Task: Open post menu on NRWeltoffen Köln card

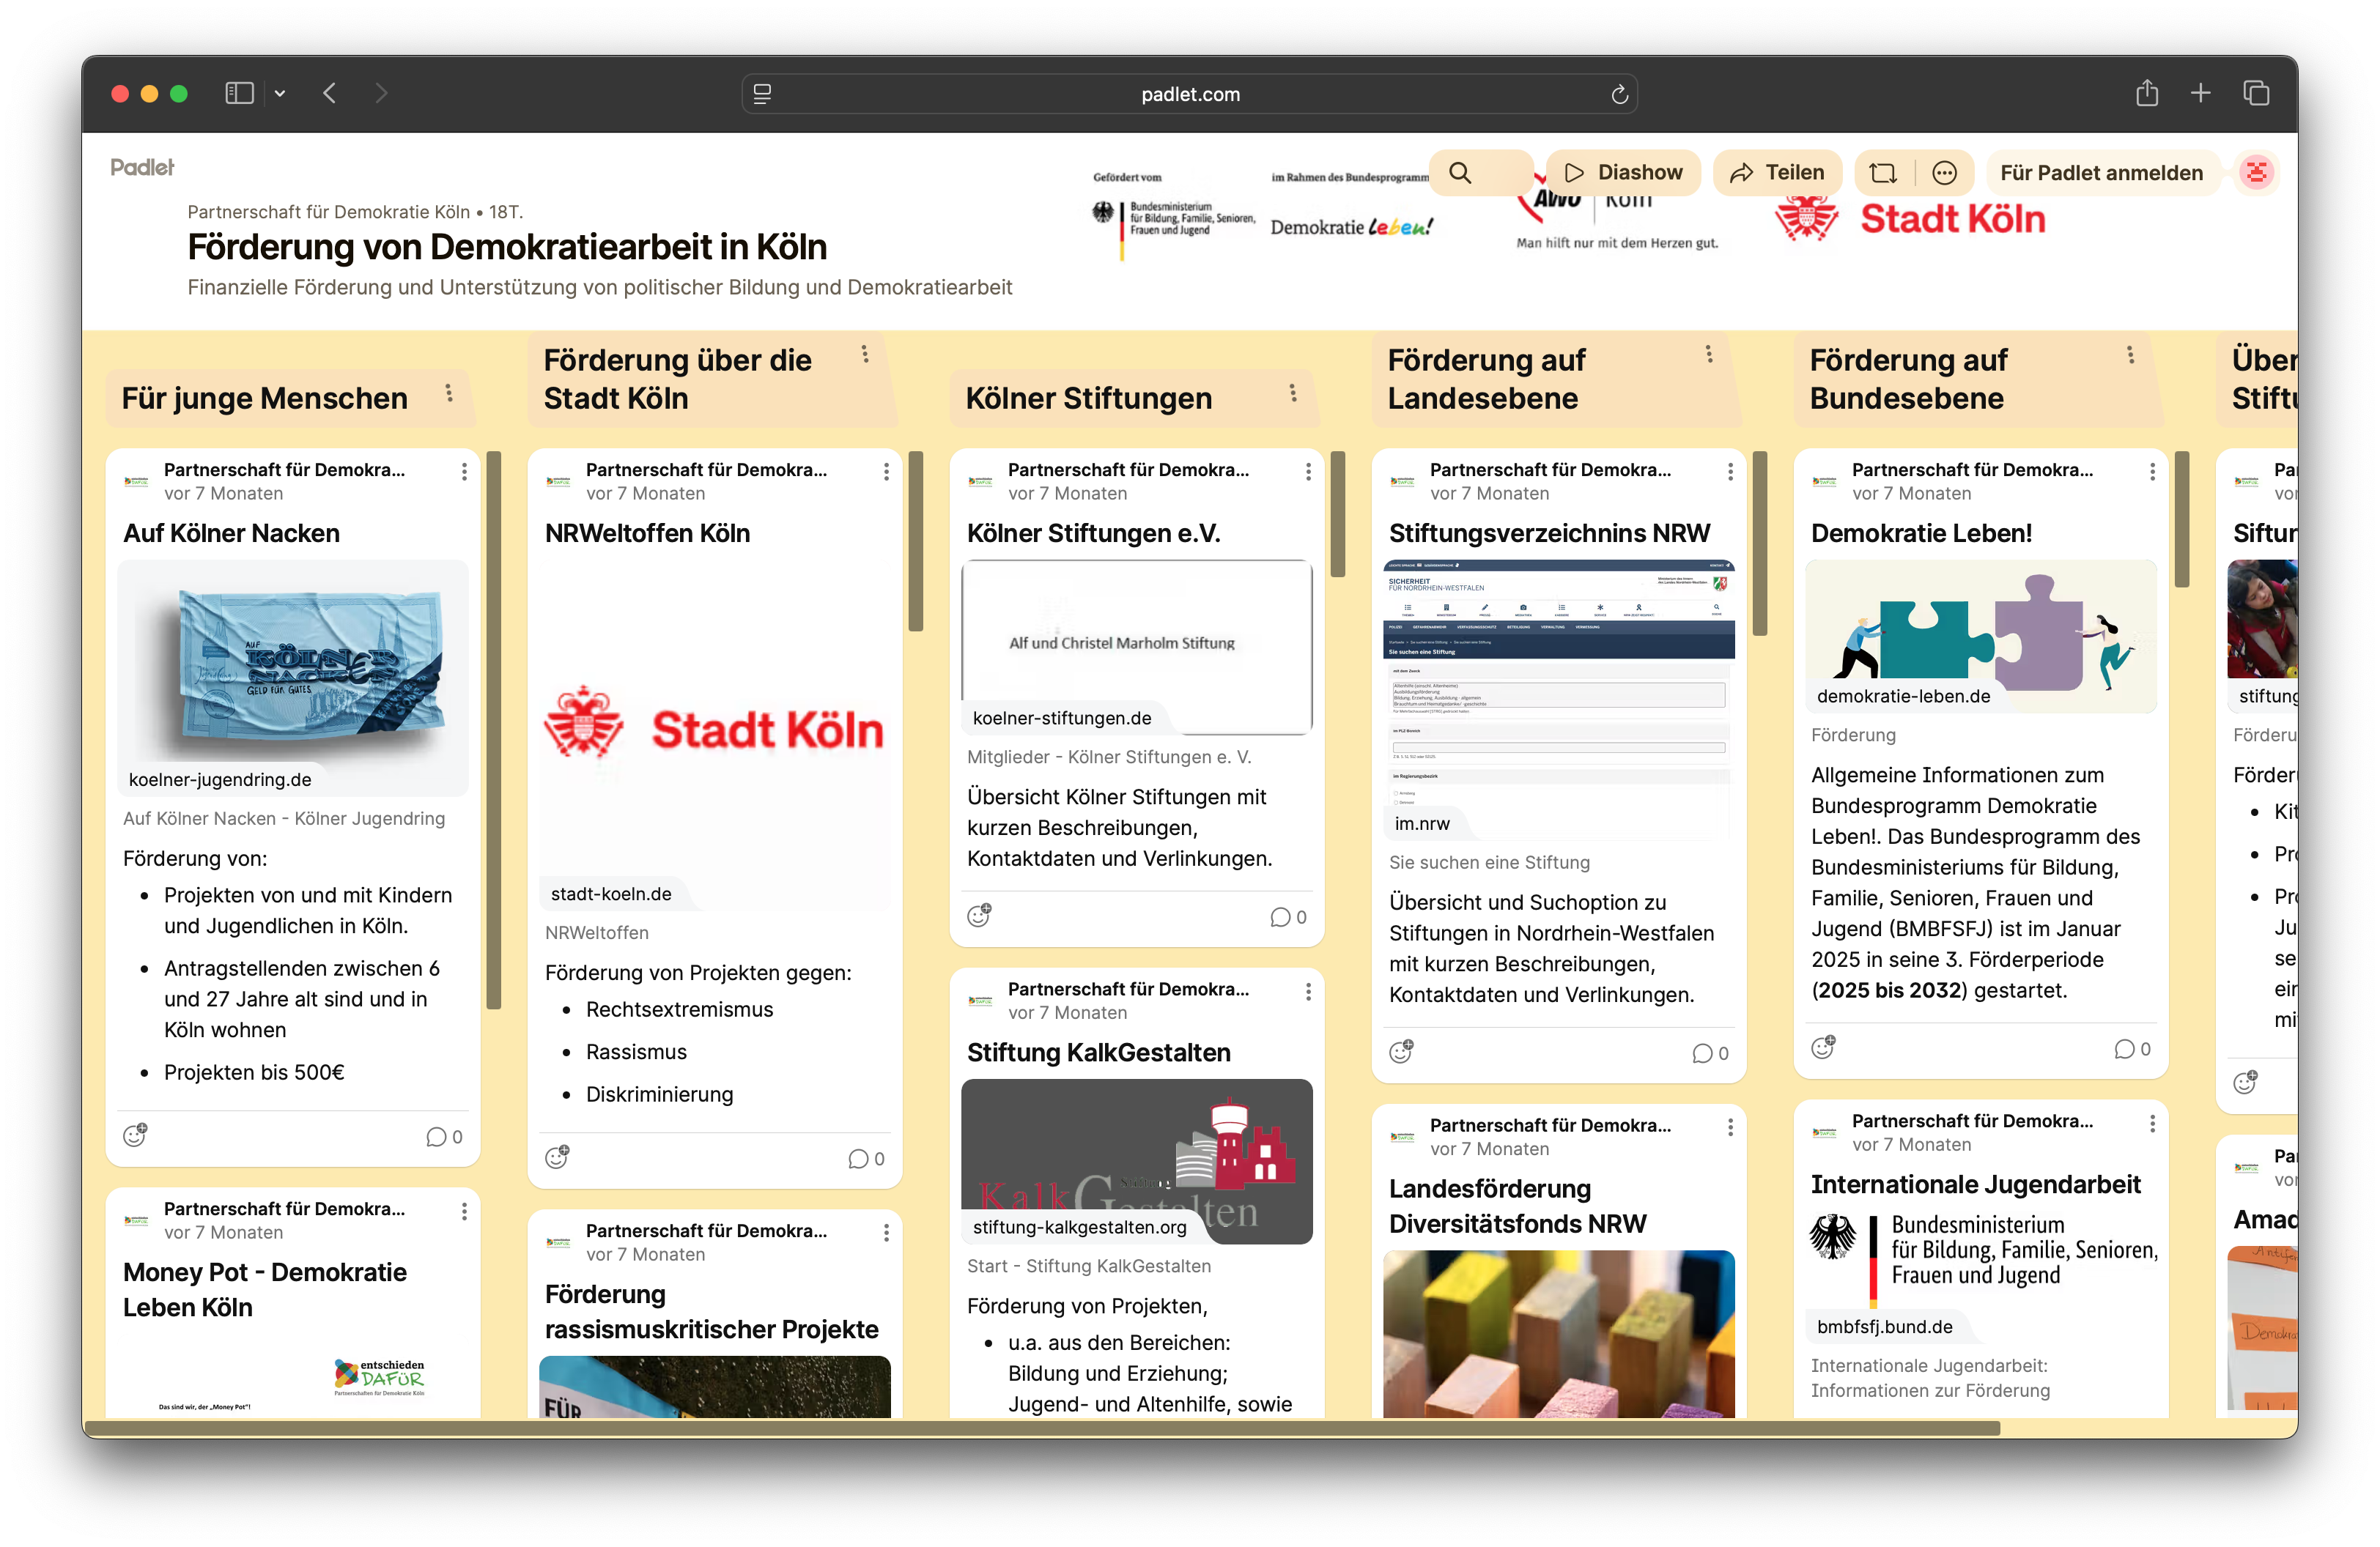Action: click(x=886, y=472)
